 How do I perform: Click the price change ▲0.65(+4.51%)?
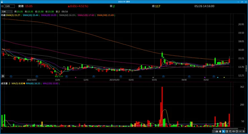[78, 6]
